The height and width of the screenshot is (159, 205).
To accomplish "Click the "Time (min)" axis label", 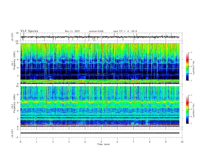I will 104,144.
